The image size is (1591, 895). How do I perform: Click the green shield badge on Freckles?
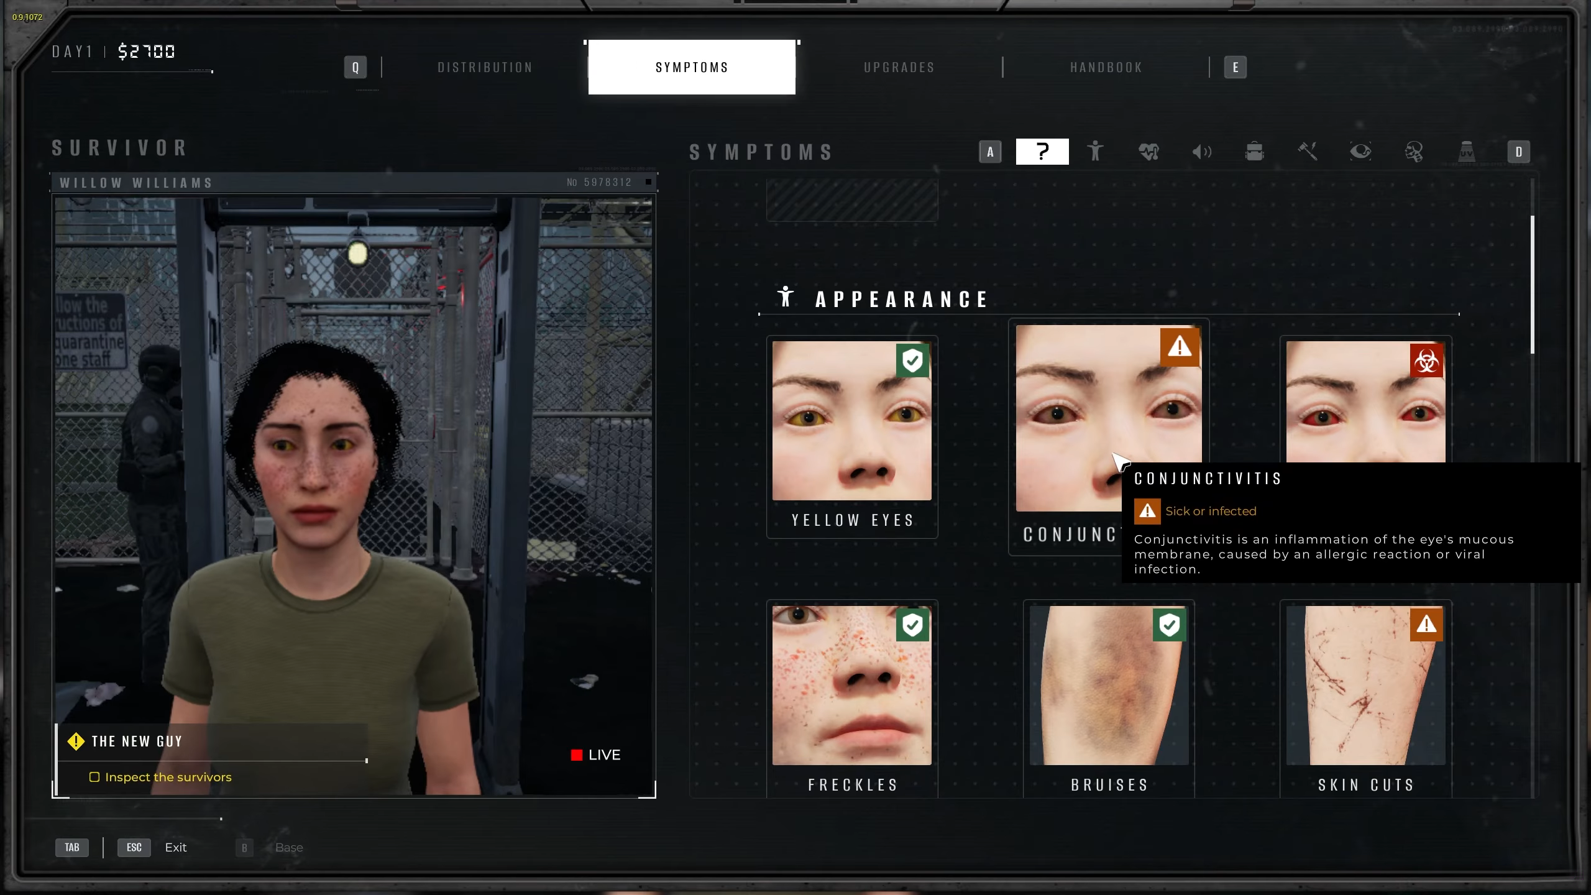912,625
